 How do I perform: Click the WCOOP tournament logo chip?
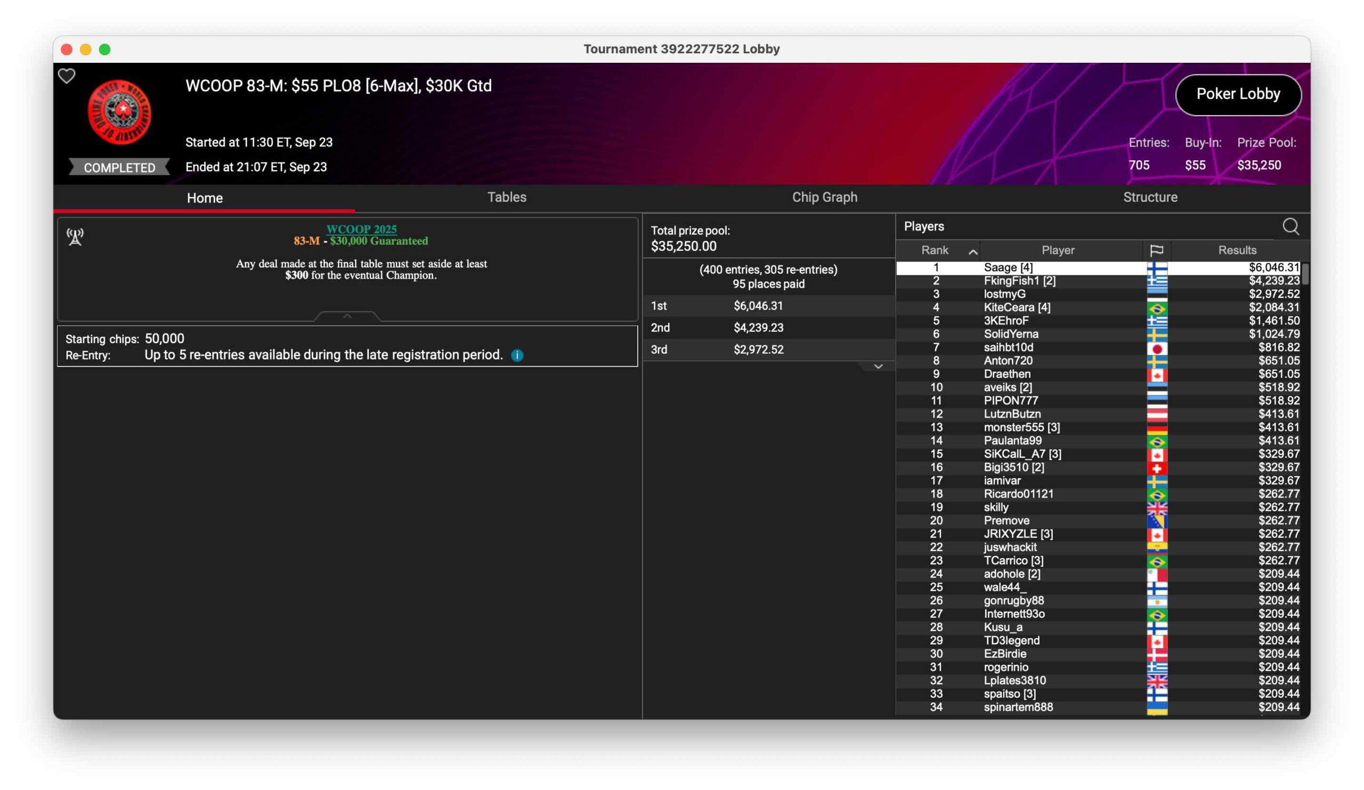(x=120, y=112)
